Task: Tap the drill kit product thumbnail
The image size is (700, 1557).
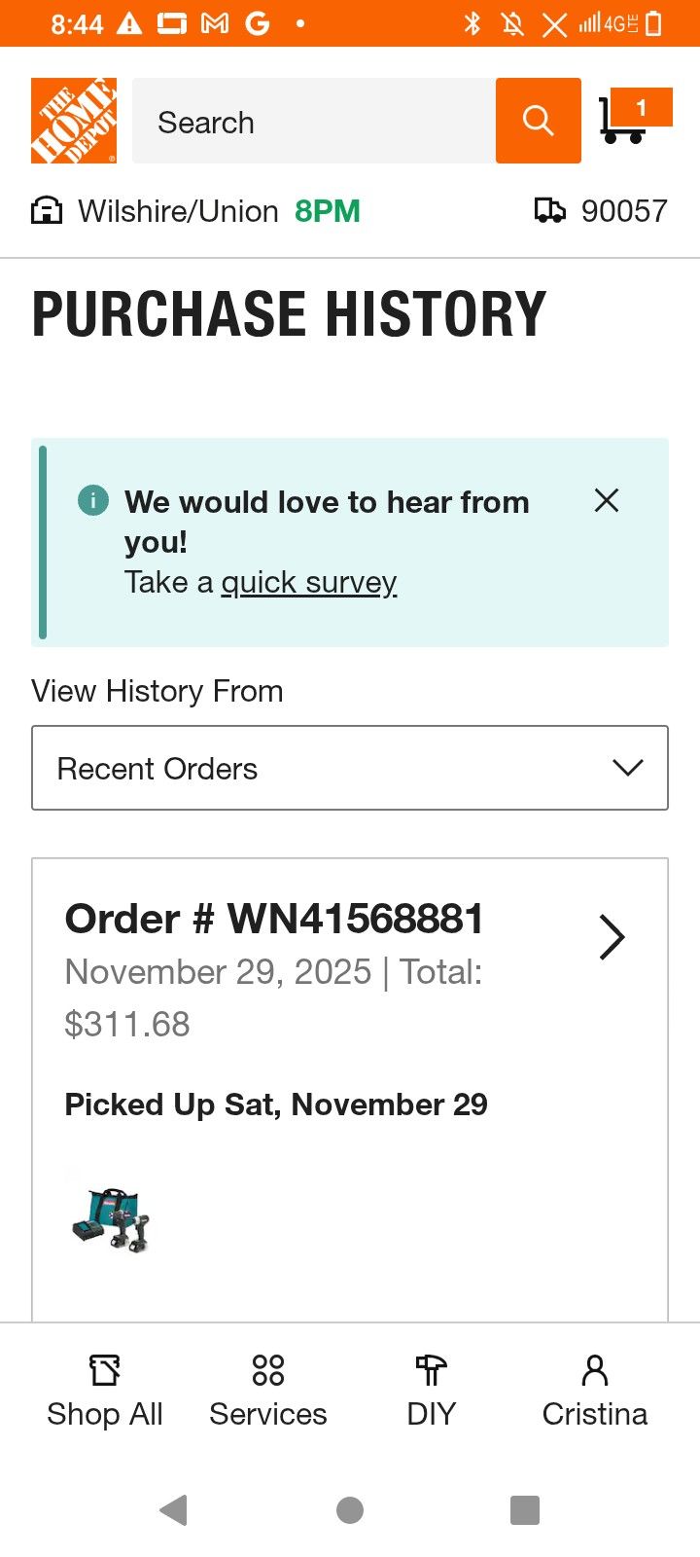Action: pyautogui.click(x=112, y=1219)
